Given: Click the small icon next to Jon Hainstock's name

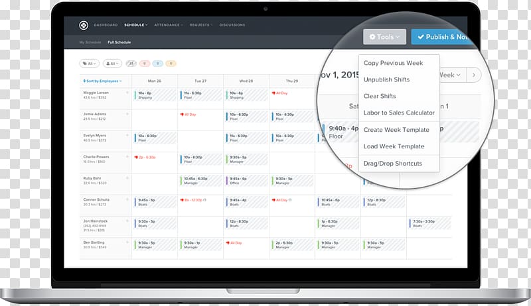Looking at the screenshot, I should pos(127,221).
